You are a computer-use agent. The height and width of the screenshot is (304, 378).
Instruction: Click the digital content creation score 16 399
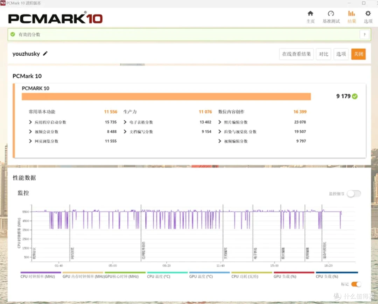click(x=300, y=112)
